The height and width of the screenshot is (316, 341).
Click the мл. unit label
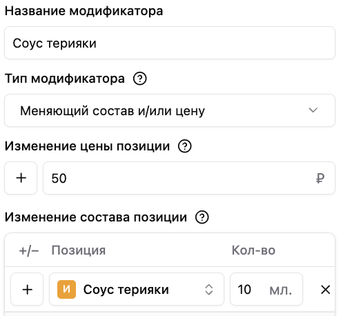tap(281, 290)
